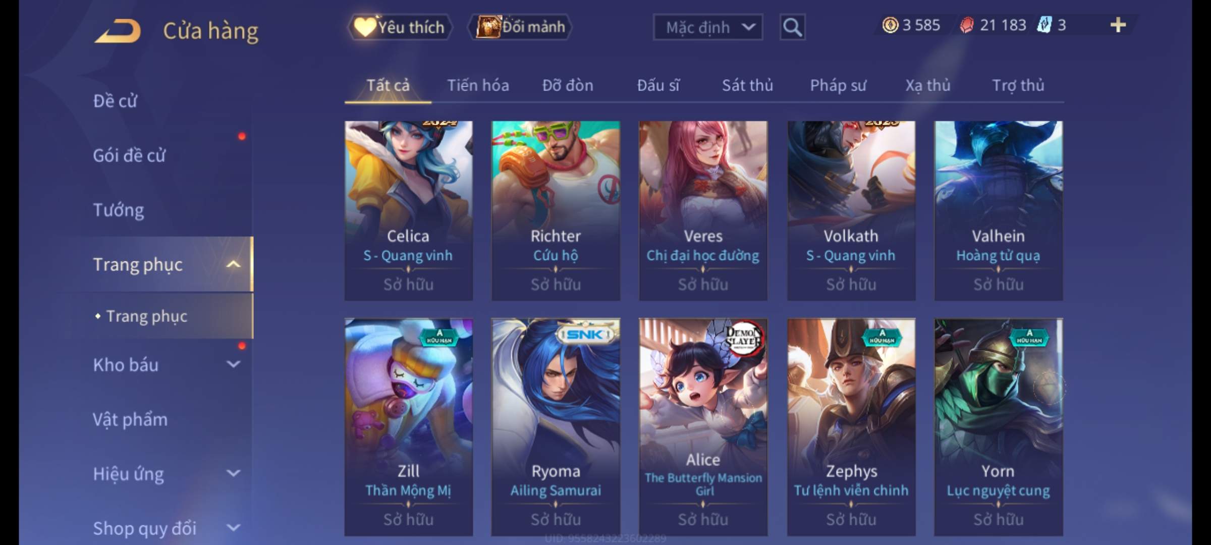Go to Gói đề cử menu
The height and width of the screenshot is (545, 1211).
tap(129, 155)
